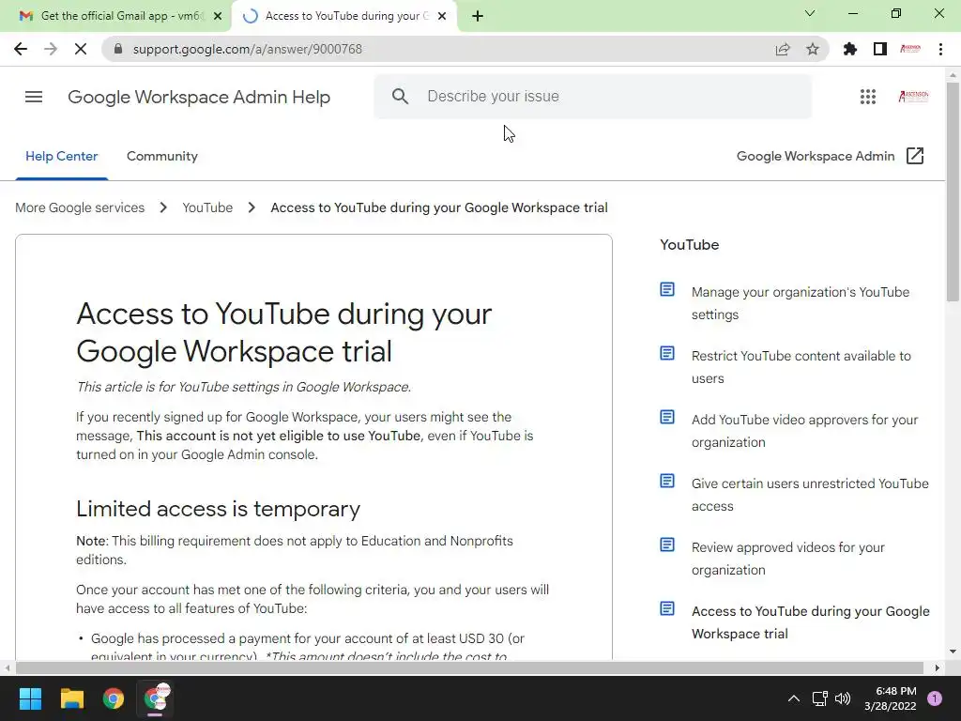Image resolution: width=961 pixels, height=721 pixels.
Task: Click the horizontal scrollbar thumb
Action: (x=469, y=667)
